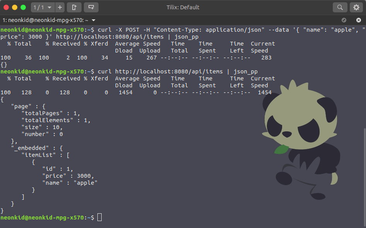This screenshot has width=366, height=228.
Task: Click the "price" : 3000 line
Action: click(x=68, y=176)
